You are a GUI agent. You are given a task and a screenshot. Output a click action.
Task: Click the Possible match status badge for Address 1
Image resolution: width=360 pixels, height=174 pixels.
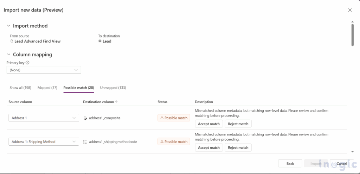174,118
